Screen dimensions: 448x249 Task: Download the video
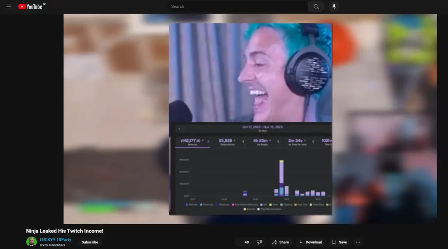(311, 242)
